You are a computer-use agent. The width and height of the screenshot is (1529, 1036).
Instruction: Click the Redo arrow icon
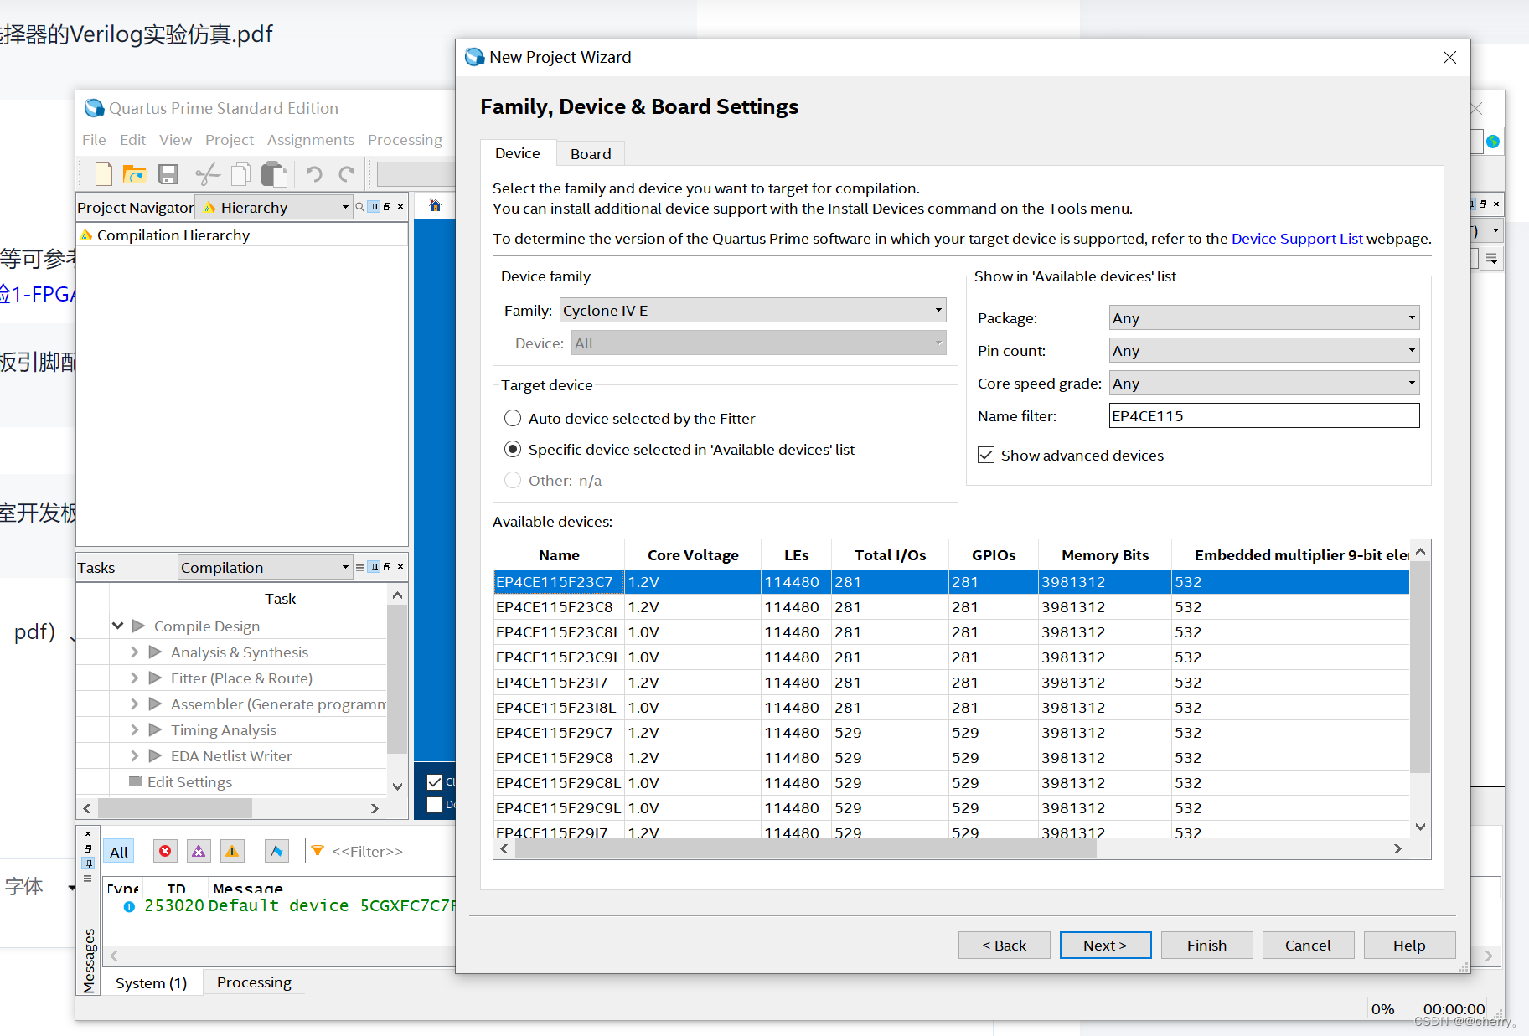pos(347,174)
